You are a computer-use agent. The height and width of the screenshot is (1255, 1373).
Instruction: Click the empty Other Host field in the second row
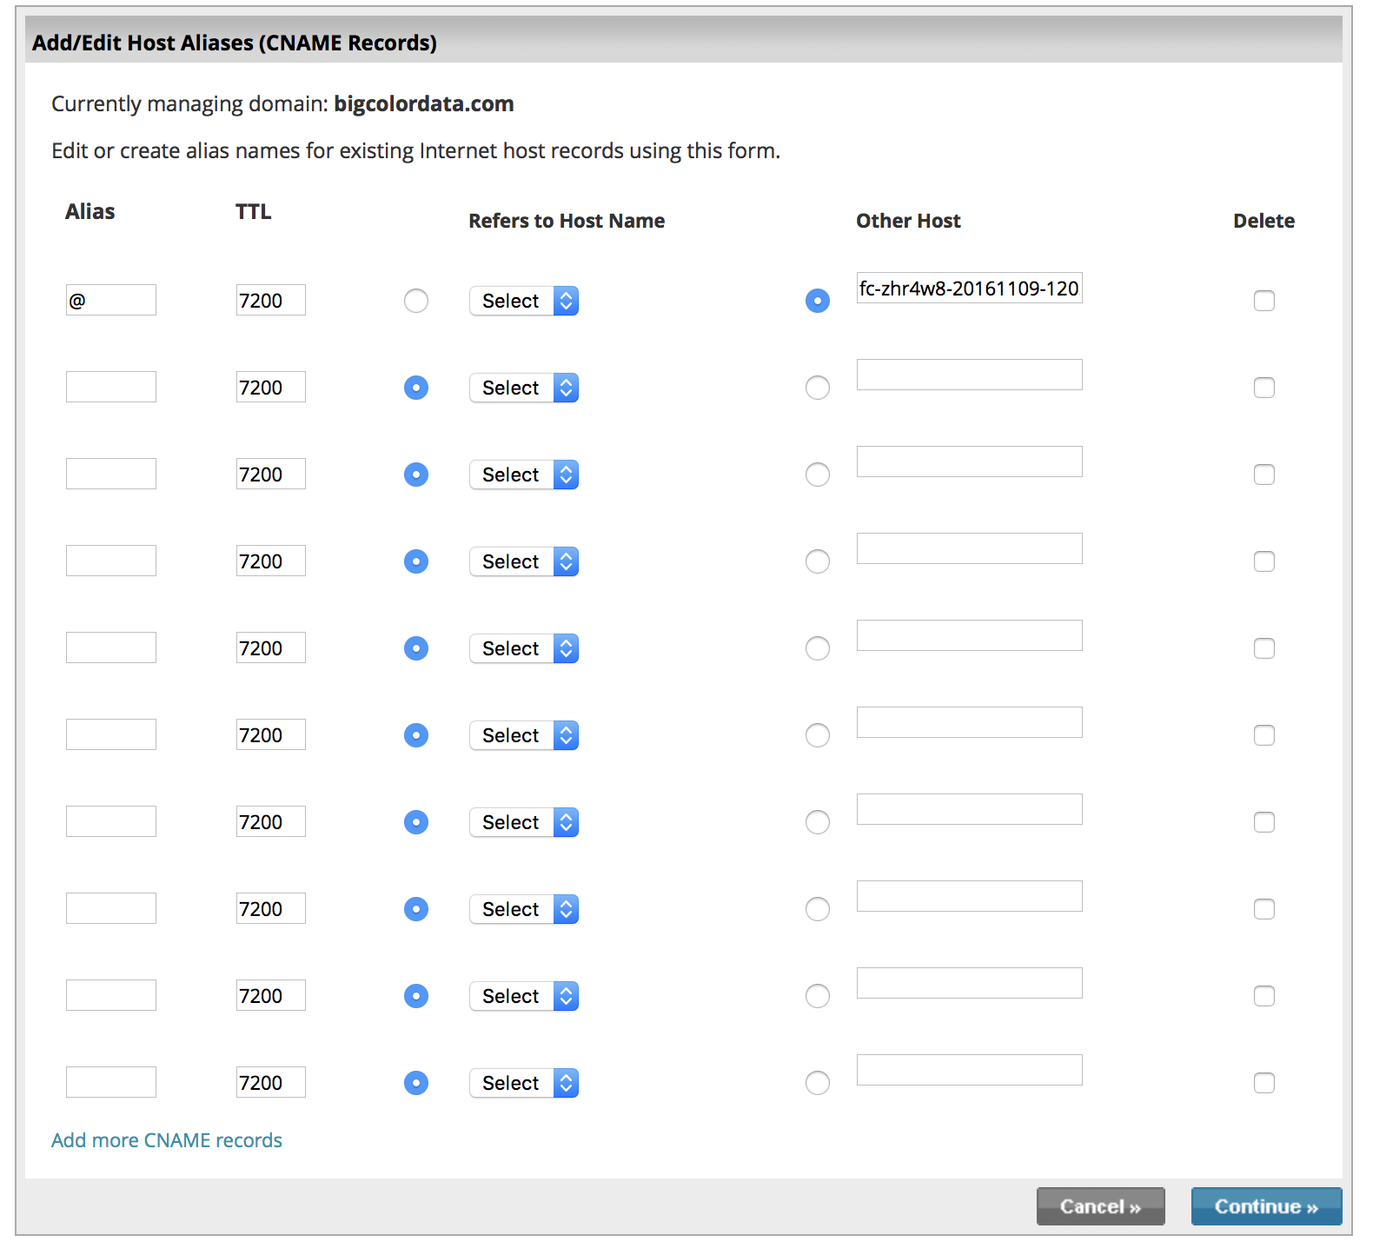coord(969,375)
